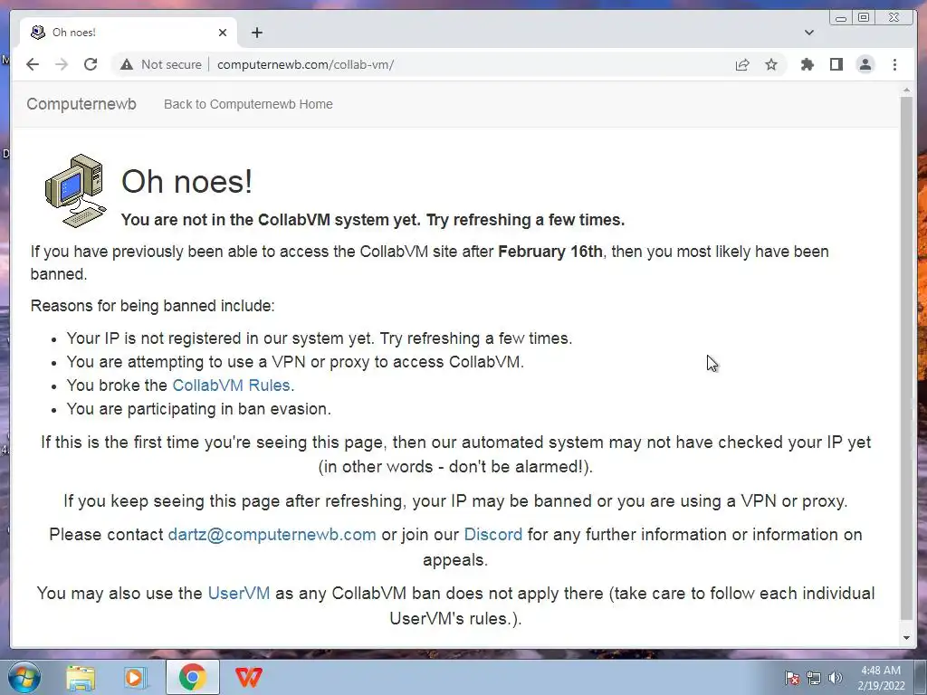Screen dimensions: 927x695
Task: Open Chrome's three-dot menu
Action: tap(894, 64)
